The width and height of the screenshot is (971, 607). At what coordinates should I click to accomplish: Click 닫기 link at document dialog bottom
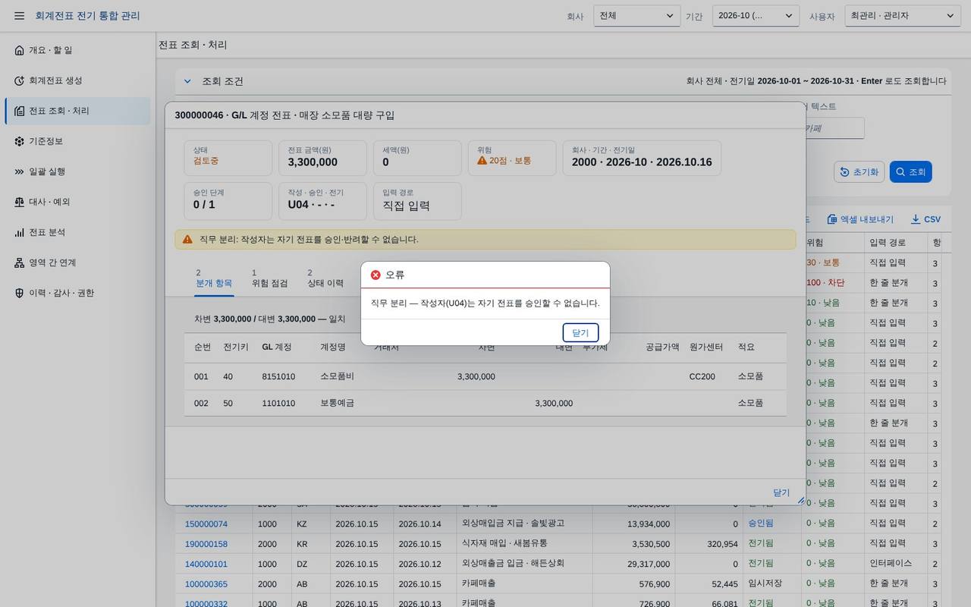[x=781, y=492]
